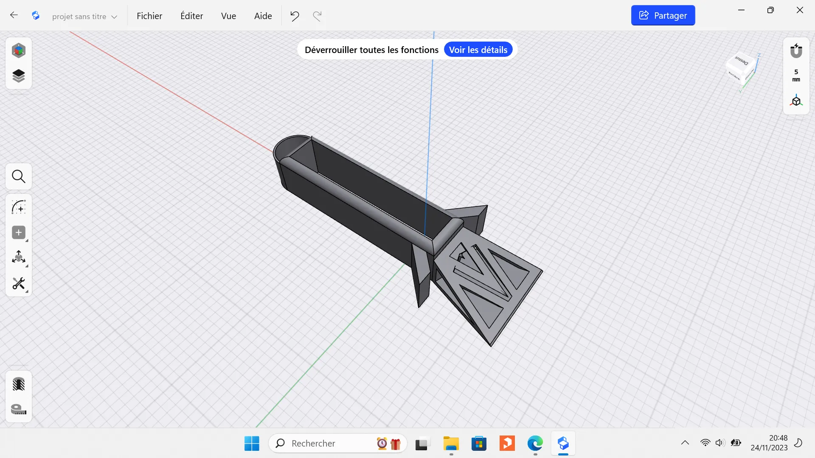The width and height of the screenshot is (815, 458).
Task: Toggle the perspective view cube icon
Action: tap(796, 101)
